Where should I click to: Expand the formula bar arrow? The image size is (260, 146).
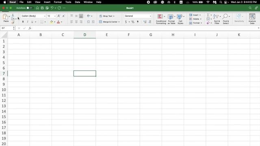258,28
